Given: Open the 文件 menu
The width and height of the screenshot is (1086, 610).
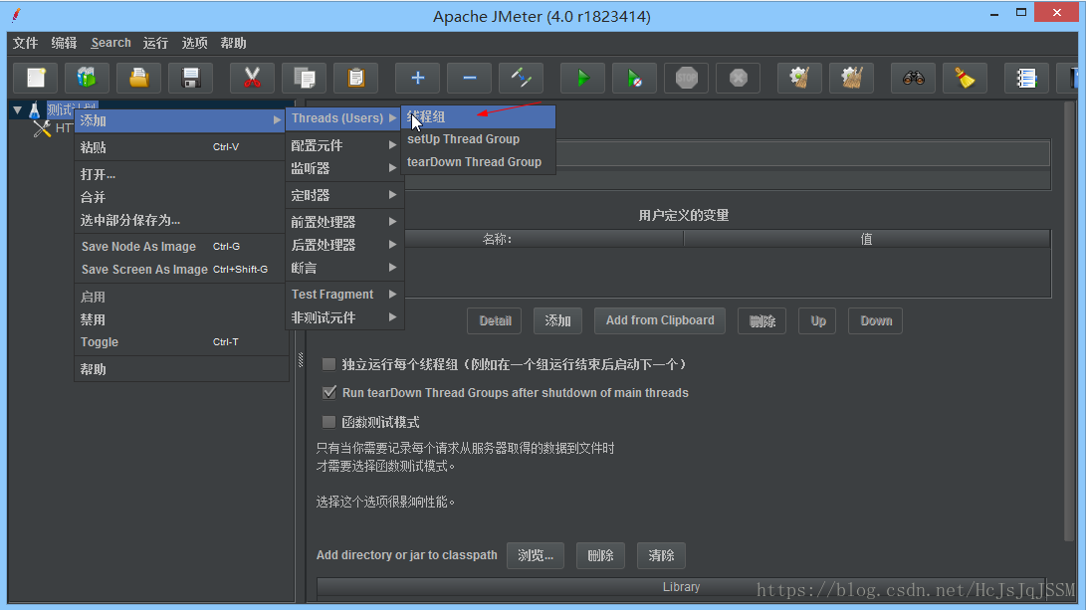Looking at the screenshot, I should (x=26, y=43).
